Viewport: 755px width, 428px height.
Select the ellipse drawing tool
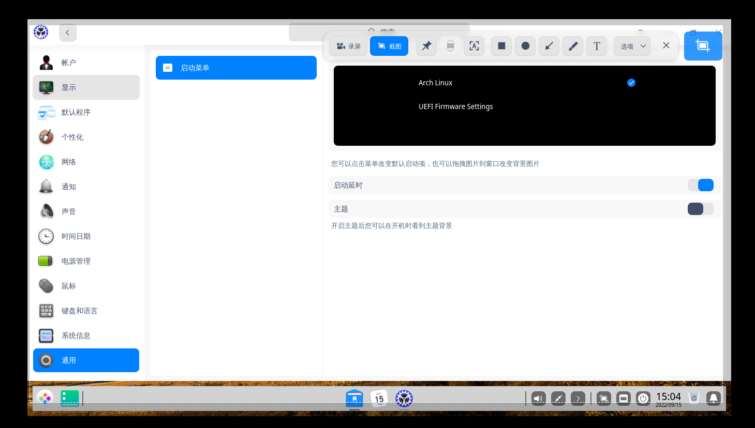[x=525, y=46]
